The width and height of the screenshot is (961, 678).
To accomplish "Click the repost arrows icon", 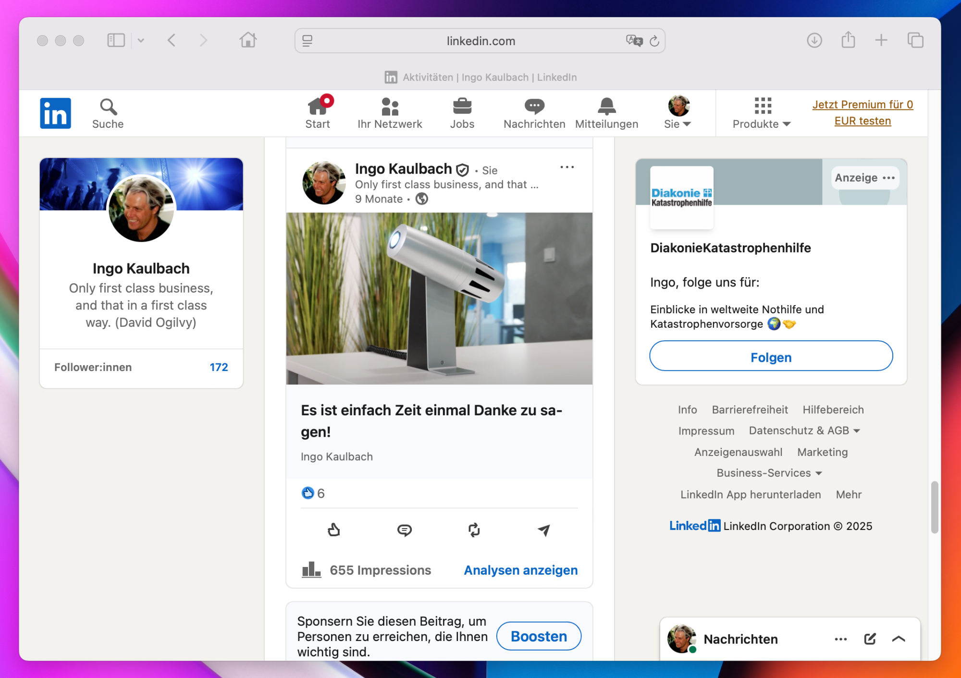I will (474, 530).
